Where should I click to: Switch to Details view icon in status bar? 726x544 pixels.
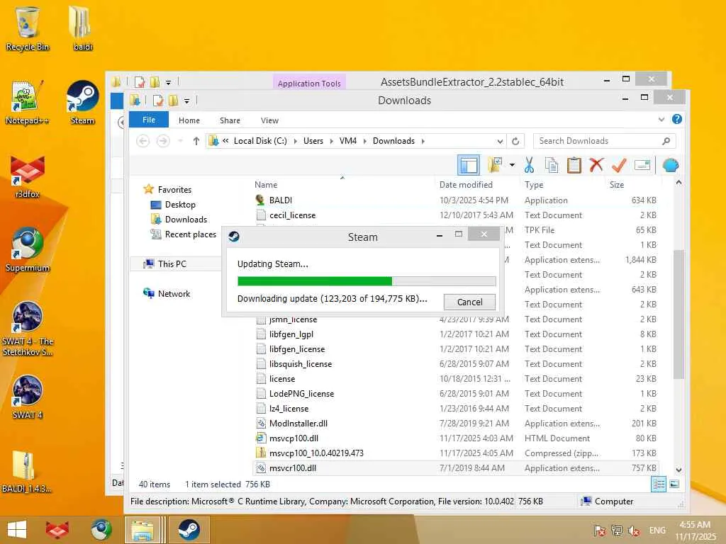[659, 484]
